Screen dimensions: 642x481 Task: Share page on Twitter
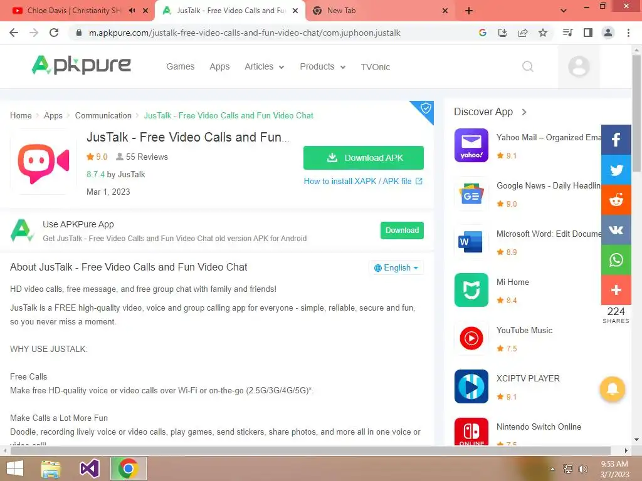click(x=616, y=170)
